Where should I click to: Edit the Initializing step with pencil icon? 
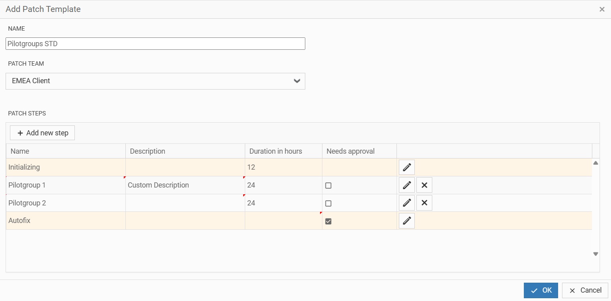[406, 167]
